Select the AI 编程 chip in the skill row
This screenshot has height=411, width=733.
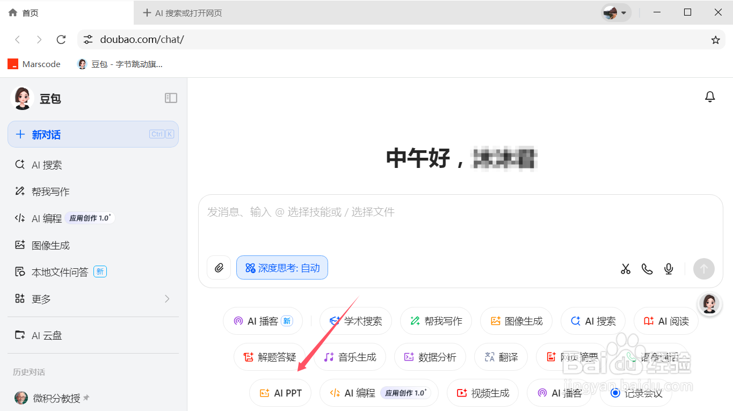379,393
